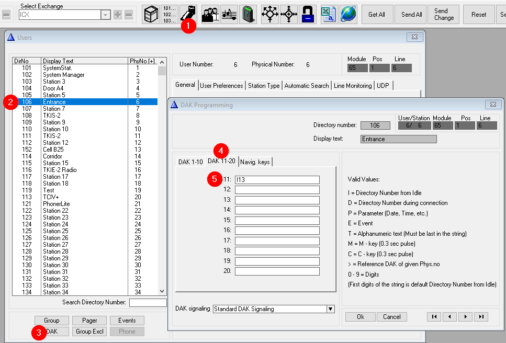Expand the DAK signaling dropdown
Image resolution: width=506 pixels, height=343 pixels.
[330, 309]
